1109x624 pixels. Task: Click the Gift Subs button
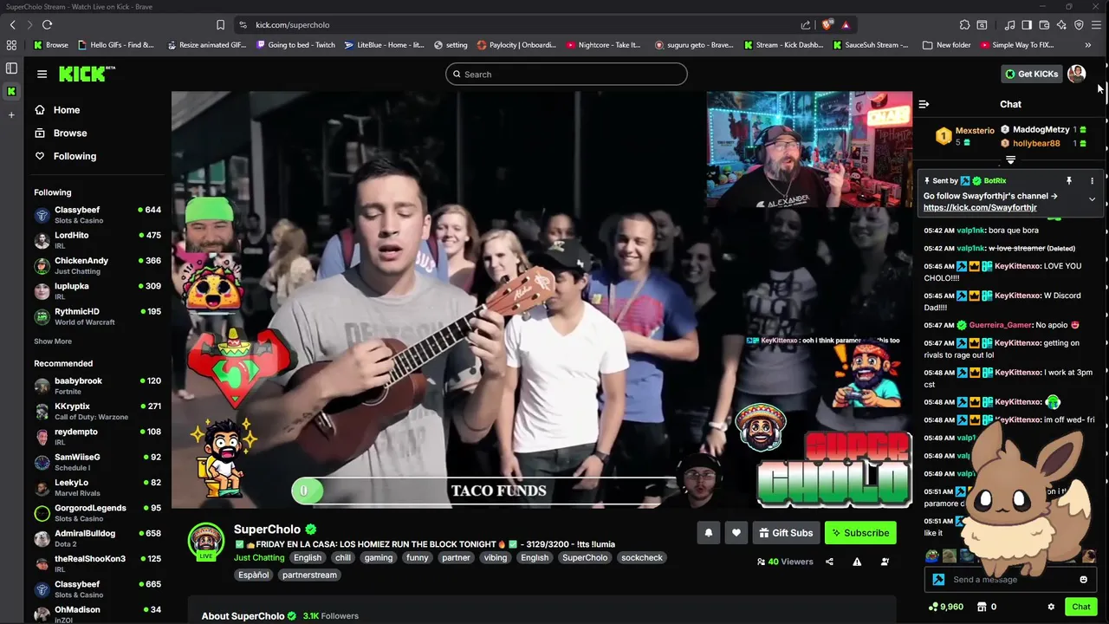(786, 533)
